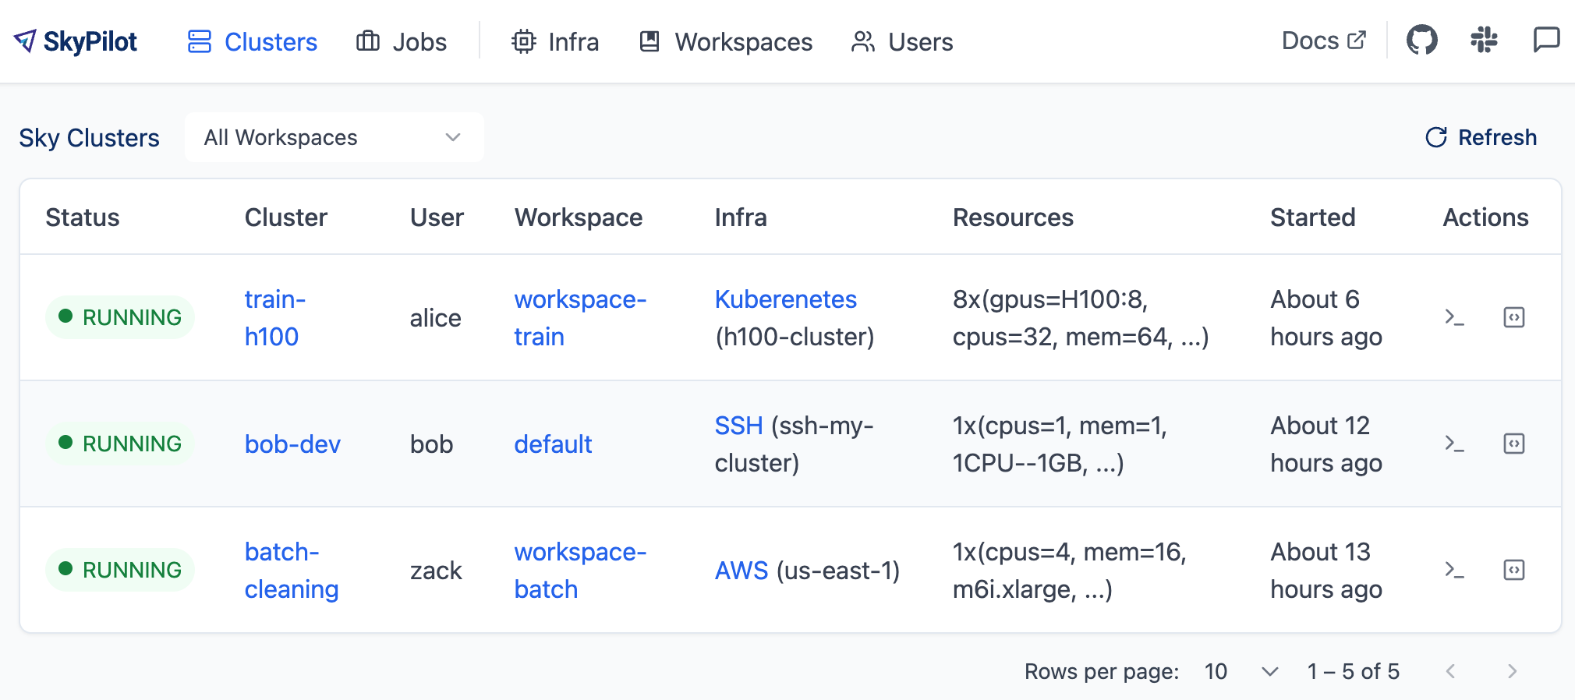The height and width of the screenshot is (700, 1575).
Task: Open the Docs external link
Action: [x=1323, y=41]
